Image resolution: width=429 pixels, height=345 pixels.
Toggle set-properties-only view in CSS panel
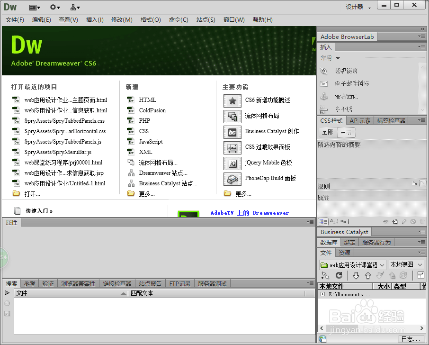click(345, 221)
